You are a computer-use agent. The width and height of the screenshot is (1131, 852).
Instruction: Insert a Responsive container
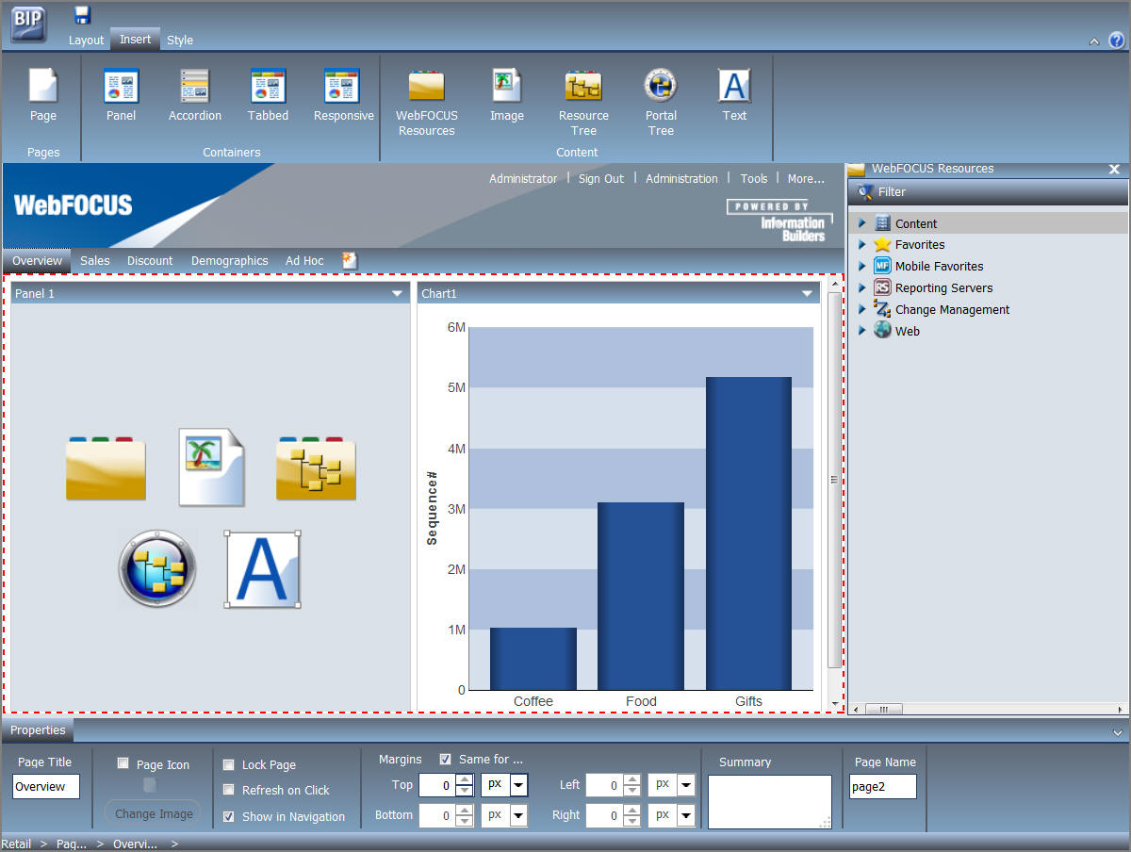coord(343,94)
